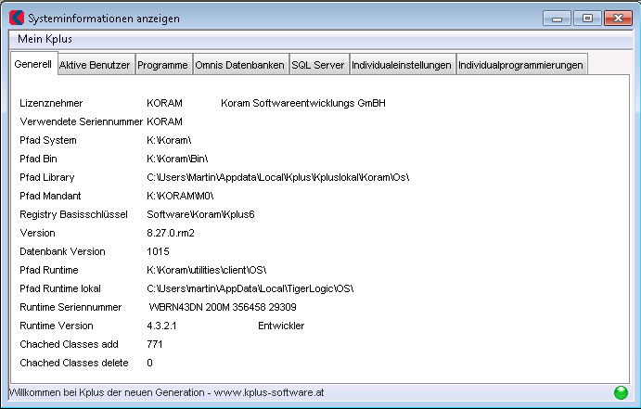The width and height of the screenshot is (641, 409).
Task: Click the Version value 8.27.0.rm2
Action: (x=171, y=233)
